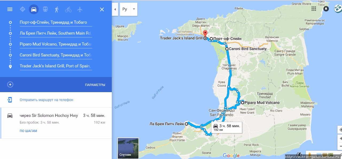Click Отправить маршрут на телефон link
The image size is (342, 159).
[46, 100]
